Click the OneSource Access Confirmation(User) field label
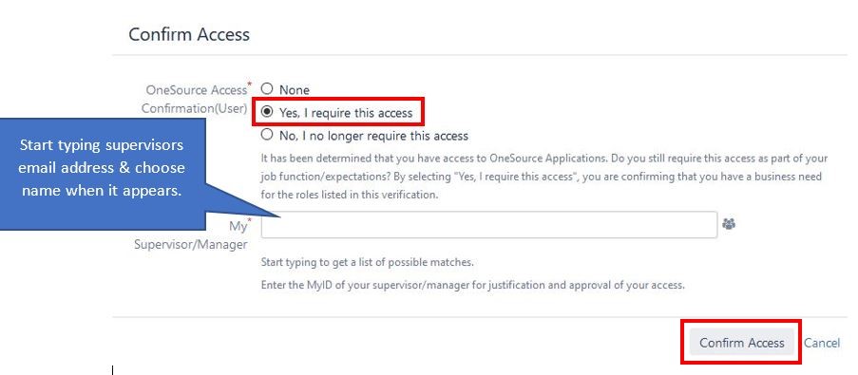Viewport: 858px width, 375px height. tap(195, 99)
